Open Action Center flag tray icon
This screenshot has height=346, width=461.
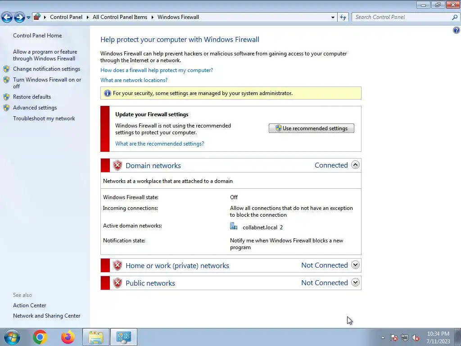[394, 338]
